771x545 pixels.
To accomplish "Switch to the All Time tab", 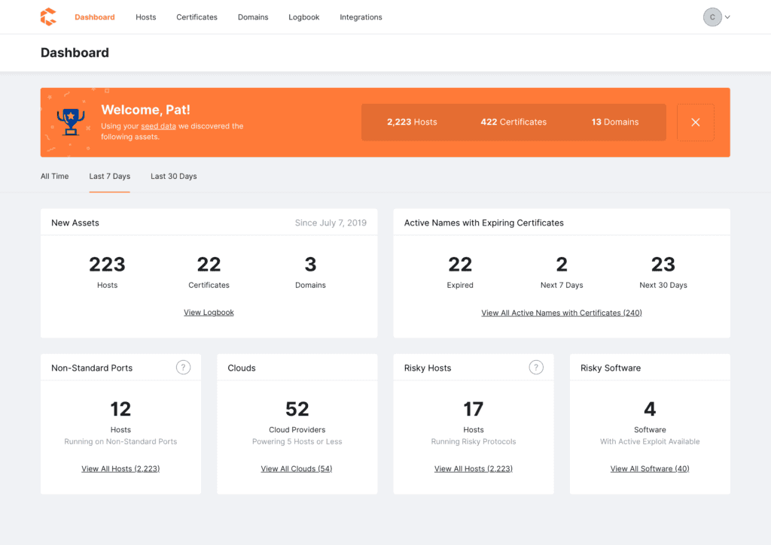I will pos(54,176).
